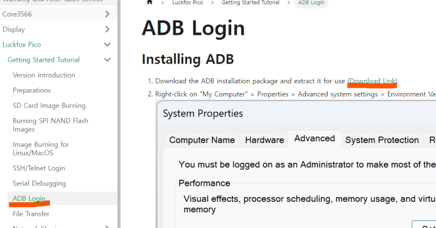Open Version introduction page
This screenshot has width=436, height=228.
44,75
